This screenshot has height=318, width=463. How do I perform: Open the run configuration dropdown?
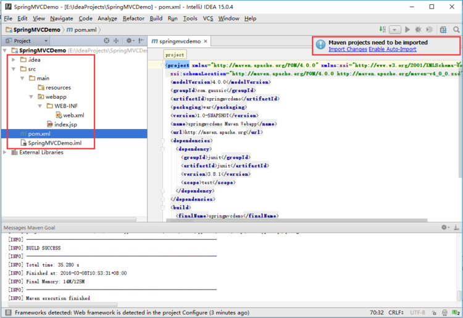[395, 30]
